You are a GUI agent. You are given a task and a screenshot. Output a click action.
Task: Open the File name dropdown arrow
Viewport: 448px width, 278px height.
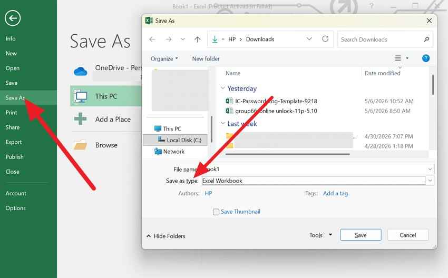coord(430,169)
